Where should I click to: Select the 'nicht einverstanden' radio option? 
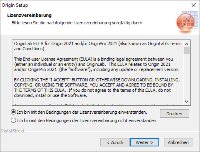tap(13, 120)
